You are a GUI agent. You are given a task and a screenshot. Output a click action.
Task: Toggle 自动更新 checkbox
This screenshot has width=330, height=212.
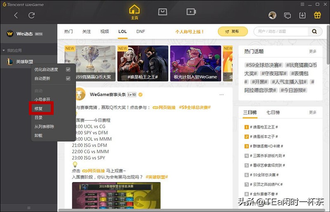[68, 78]
